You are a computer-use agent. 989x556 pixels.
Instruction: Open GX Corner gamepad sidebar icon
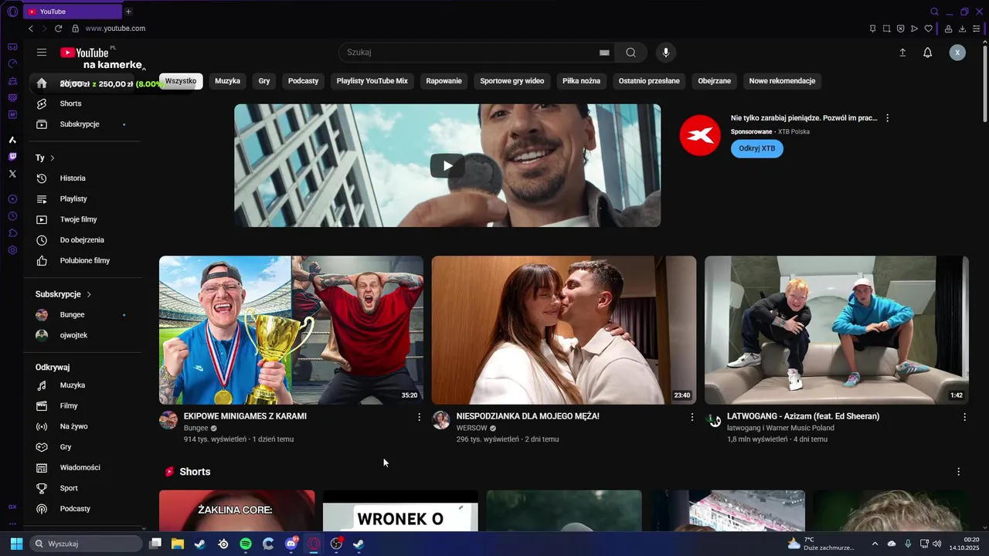coord(12,47)
